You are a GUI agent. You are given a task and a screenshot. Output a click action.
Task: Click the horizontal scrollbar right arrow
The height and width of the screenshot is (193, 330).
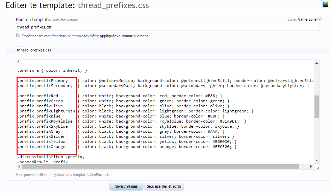click(x=311, y=167)
